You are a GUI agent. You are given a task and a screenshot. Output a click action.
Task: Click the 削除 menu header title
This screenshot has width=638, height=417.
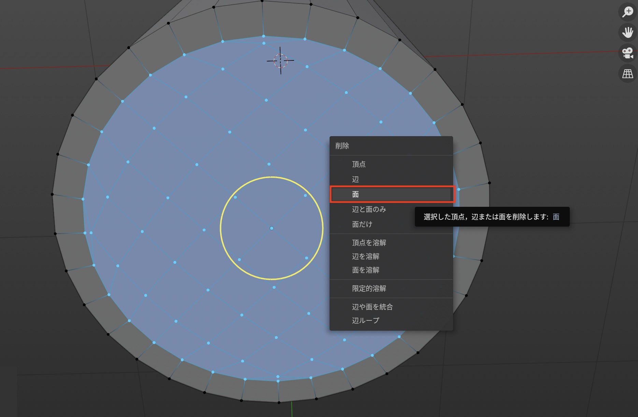tap(342, 146)
